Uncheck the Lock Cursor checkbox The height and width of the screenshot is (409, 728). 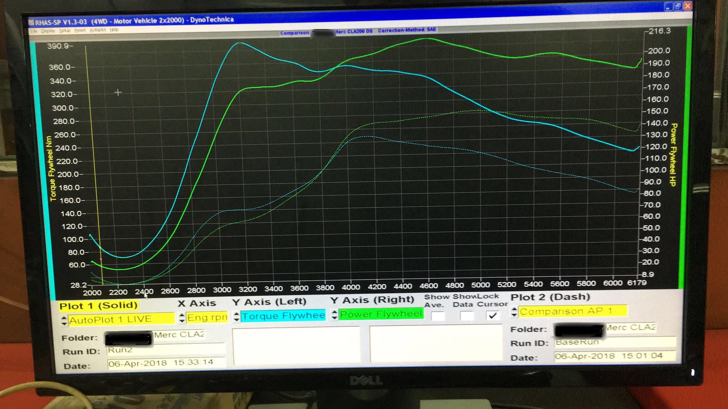[492, 315]
